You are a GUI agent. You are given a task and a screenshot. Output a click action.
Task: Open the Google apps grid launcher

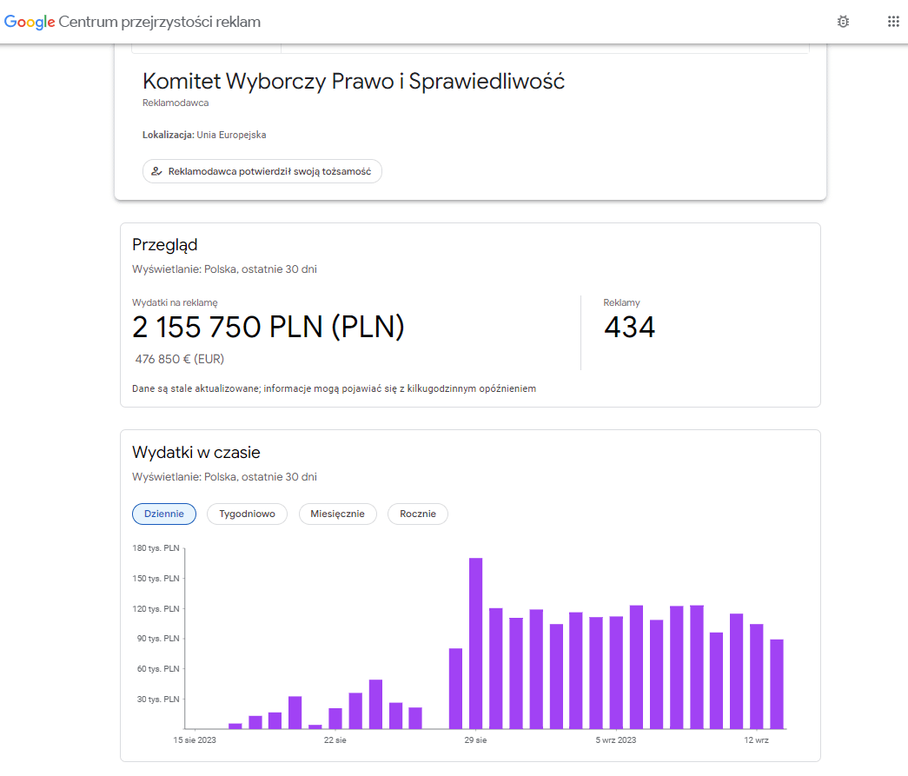click(x=892, y=22)
